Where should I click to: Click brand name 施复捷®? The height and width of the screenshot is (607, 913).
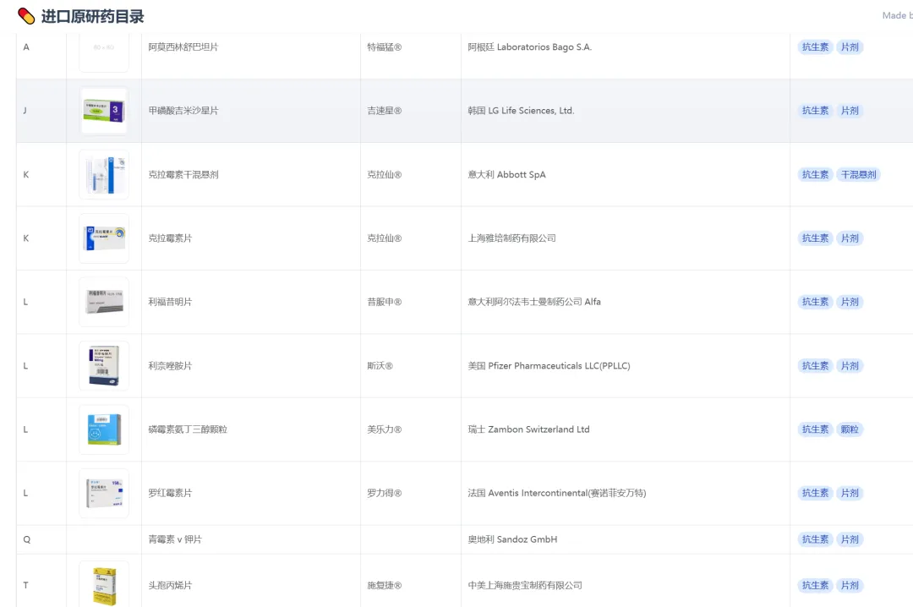coord(385,586)
